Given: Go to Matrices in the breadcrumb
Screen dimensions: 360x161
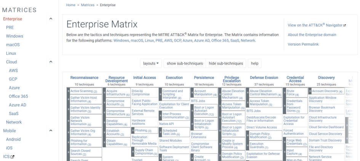Looking at the screenshot, I should point(88,5).
